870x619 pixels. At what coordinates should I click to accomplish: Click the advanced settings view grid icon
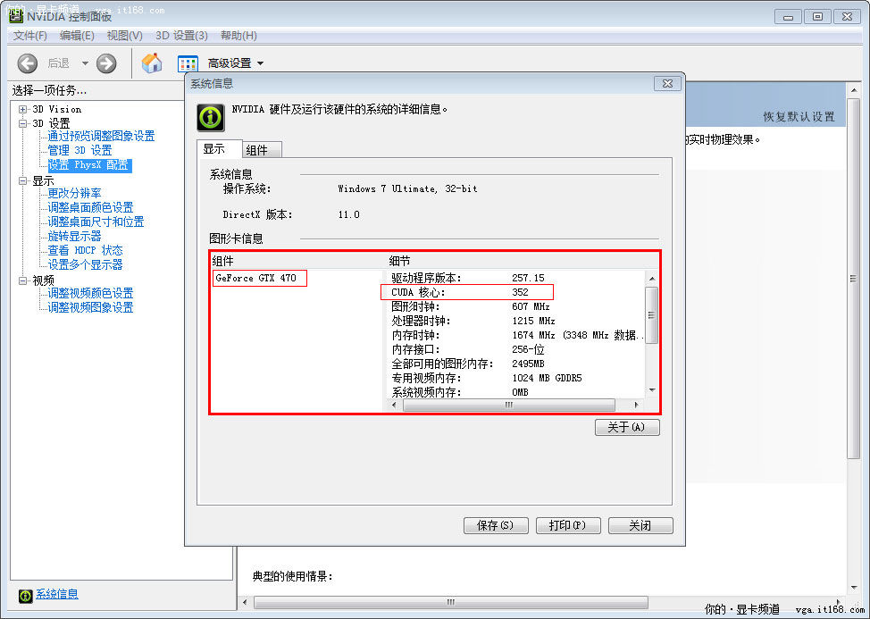tap(188, 63)
